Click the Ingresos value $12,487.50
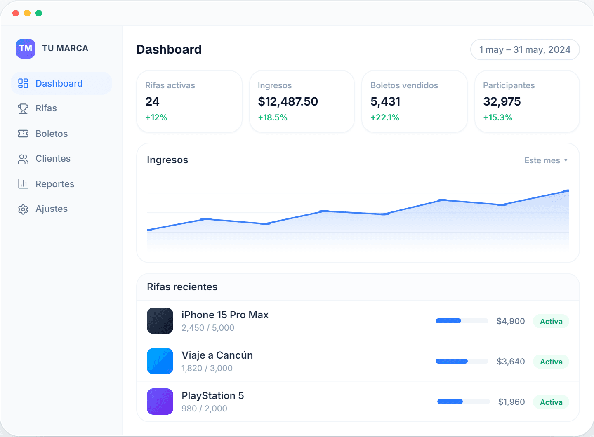The width and height of the screenshot is (594, 437). click(288, 101)
